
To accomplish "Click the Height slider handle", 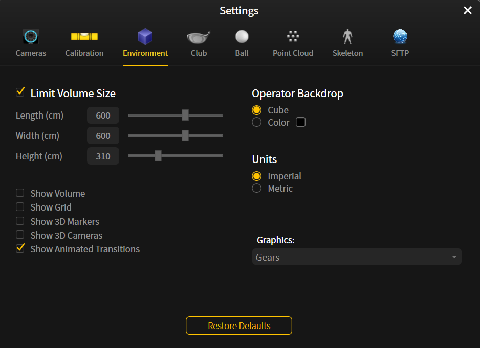I will click(158, 156).
